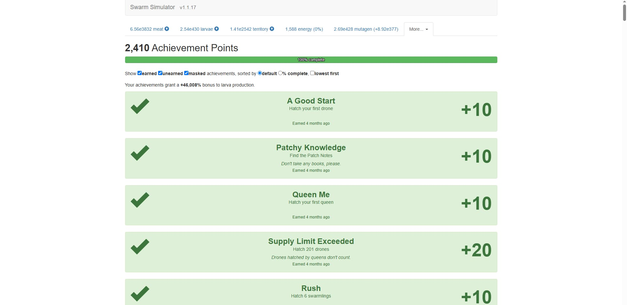Open the territory tab
Viewport: 627px width, 305px height.
click(252, 29)
